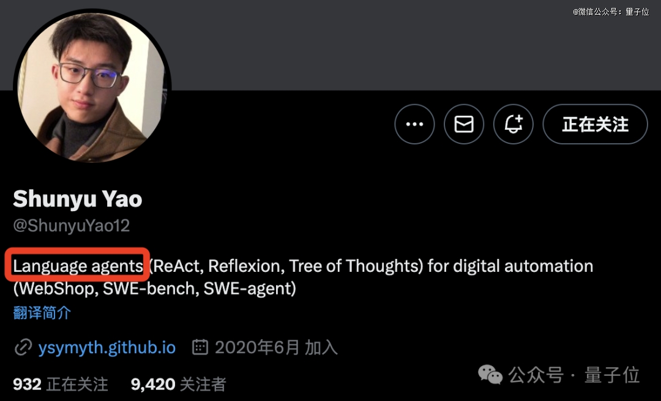Viewport: 661px width, 401px height.
Task: Click the chain link icon beside website
Action: click(23, 348)
